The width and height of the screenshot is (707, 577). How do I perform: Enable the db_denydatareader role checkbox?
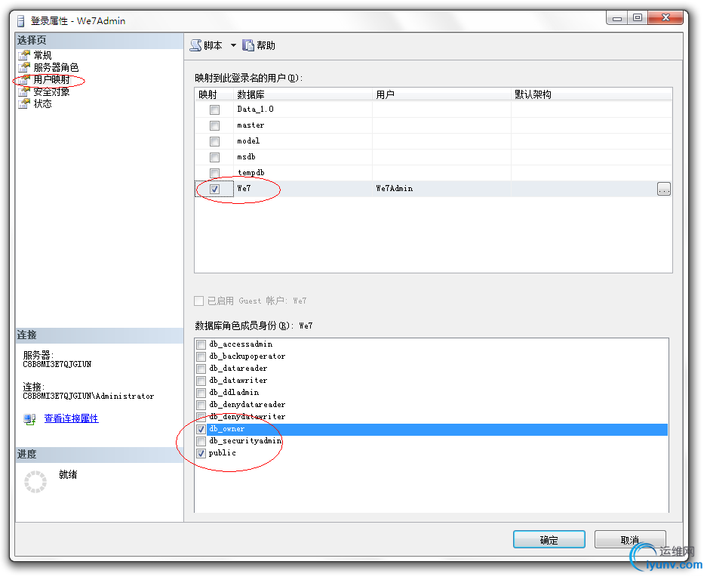[201, 405]
